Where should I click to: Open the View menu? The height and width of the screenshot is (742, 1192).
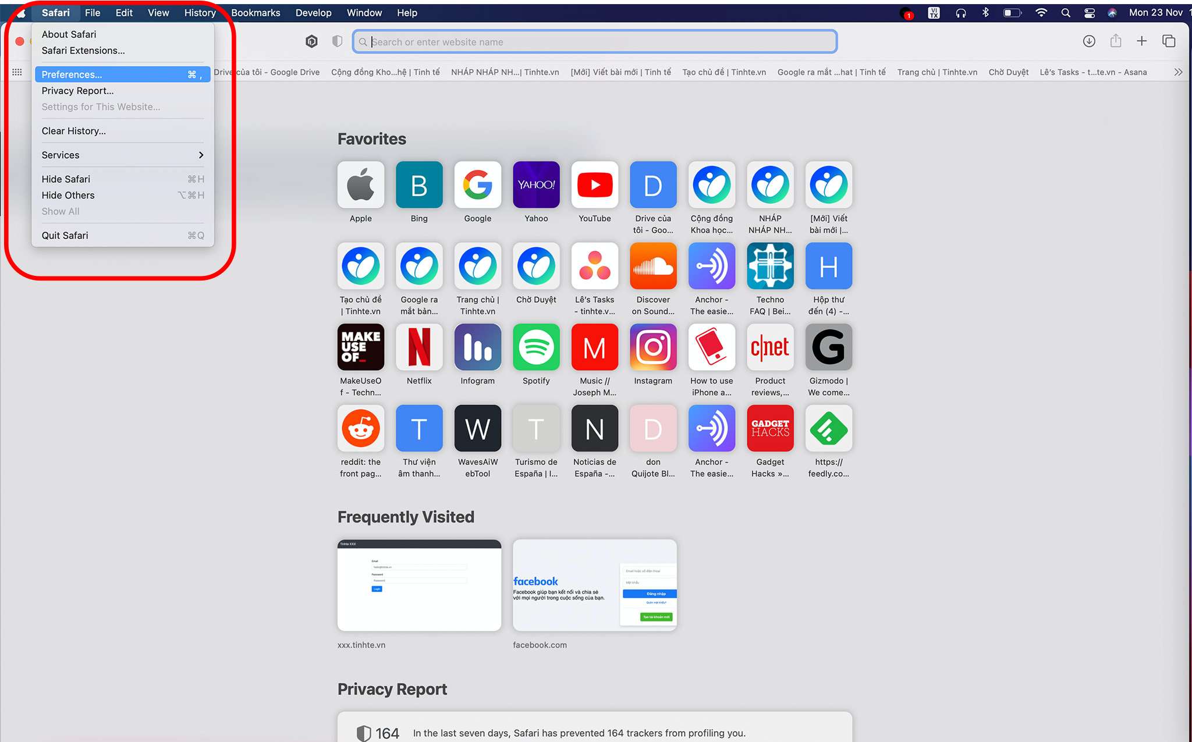(158, 13)
